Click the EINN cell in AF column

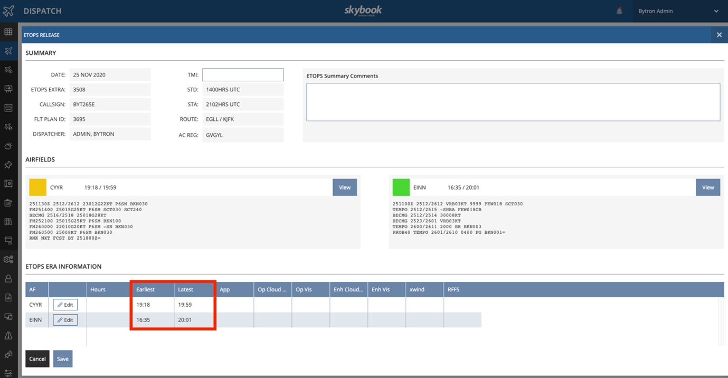[x=37, y=320]
